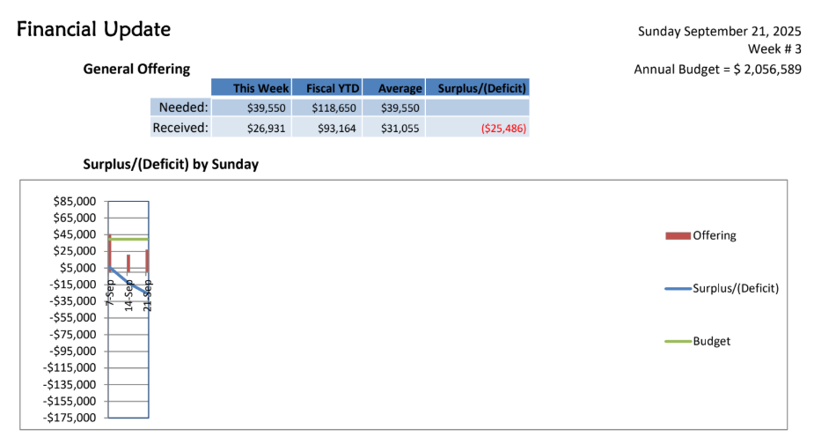The width and height of the screenshot is (814, 437).
Task: Click the blue Surplus/(Deficit) legend line
Action: [x=678, y=288]
